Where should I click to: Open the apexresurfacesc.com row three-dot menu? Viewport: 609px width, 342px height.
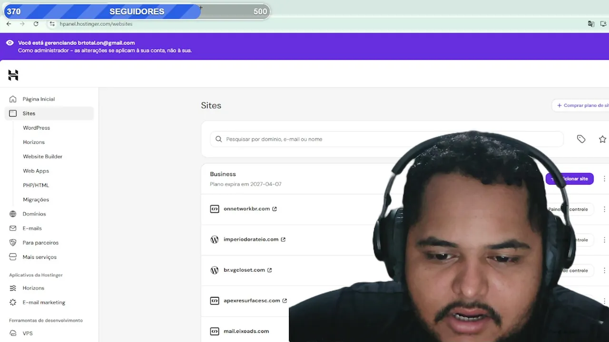pos(604,301)
